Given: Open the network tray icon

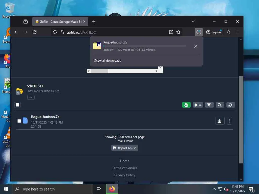Looking at the screenshot, I should coord(220,189).
